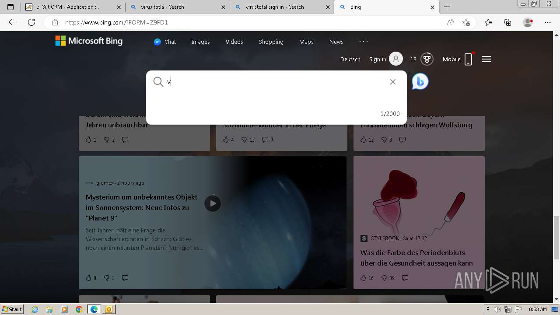Open the Windows Start button
The height and width of the screenshot is (315, 560).
[12, 309]
